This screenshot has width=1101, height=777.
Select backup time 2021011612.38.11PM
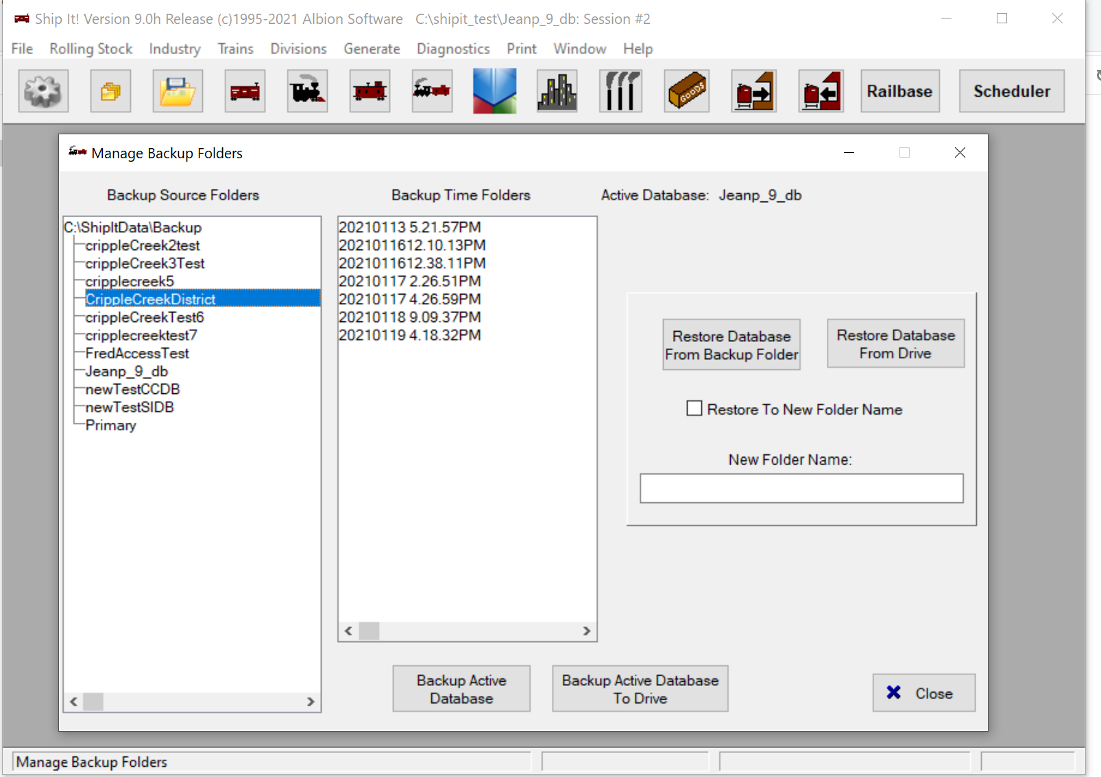coord(412,263)
